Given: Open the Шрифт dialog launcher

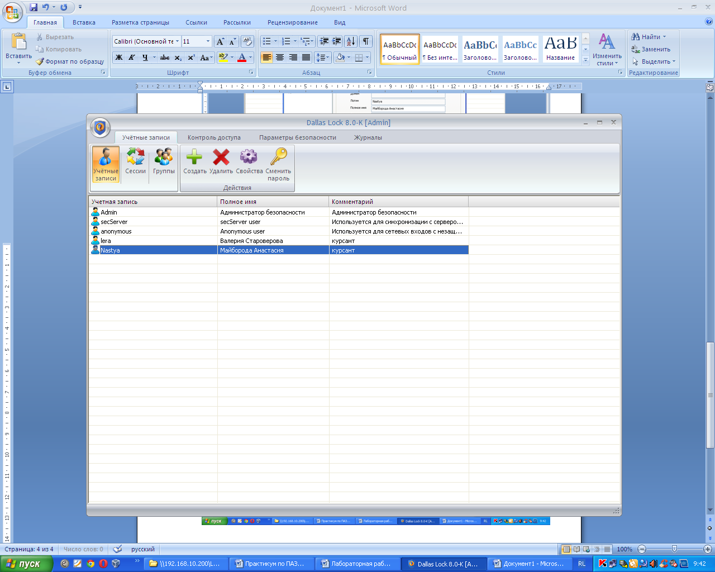Looking at the screenshot, I should (251, 73).
